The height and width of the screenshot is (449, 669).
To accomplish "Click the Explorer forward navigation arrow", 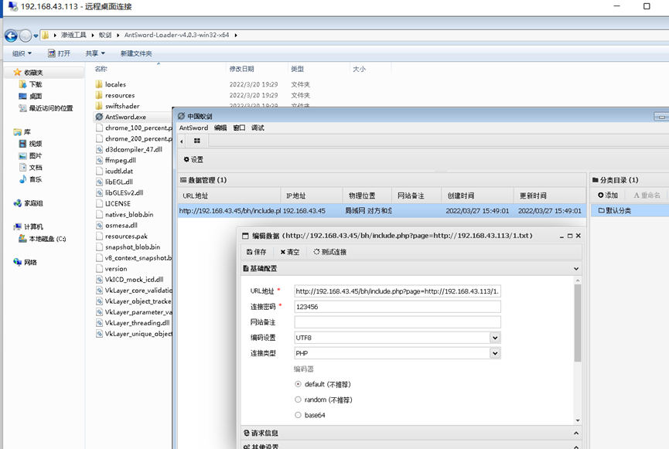I will tap(26, 36).
